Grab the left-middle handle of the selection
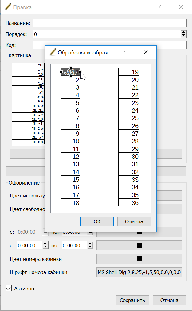 pyautogui.click(x=61, y=72)
